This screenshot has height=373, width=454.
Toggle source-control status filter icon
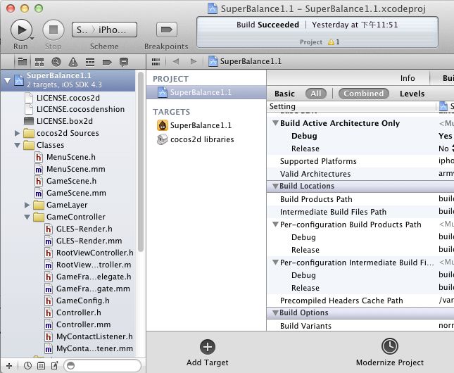(41, 366)
